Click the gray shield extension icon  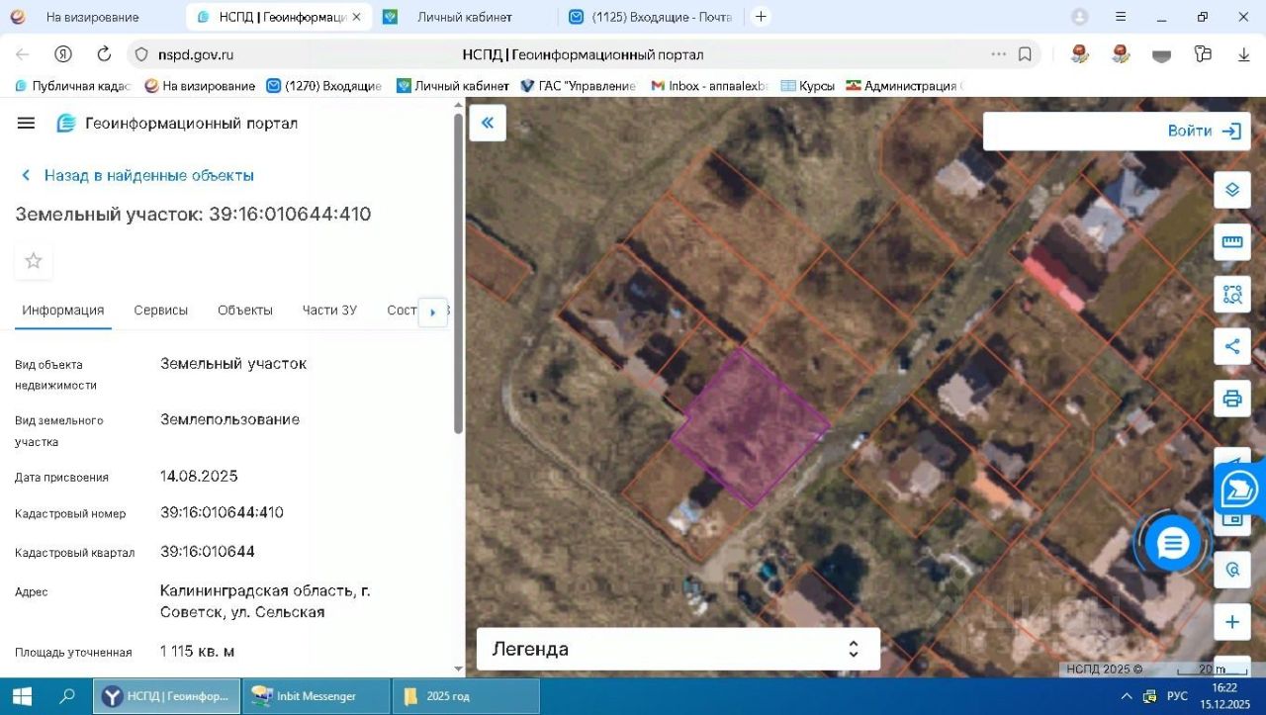(1161, 55)
